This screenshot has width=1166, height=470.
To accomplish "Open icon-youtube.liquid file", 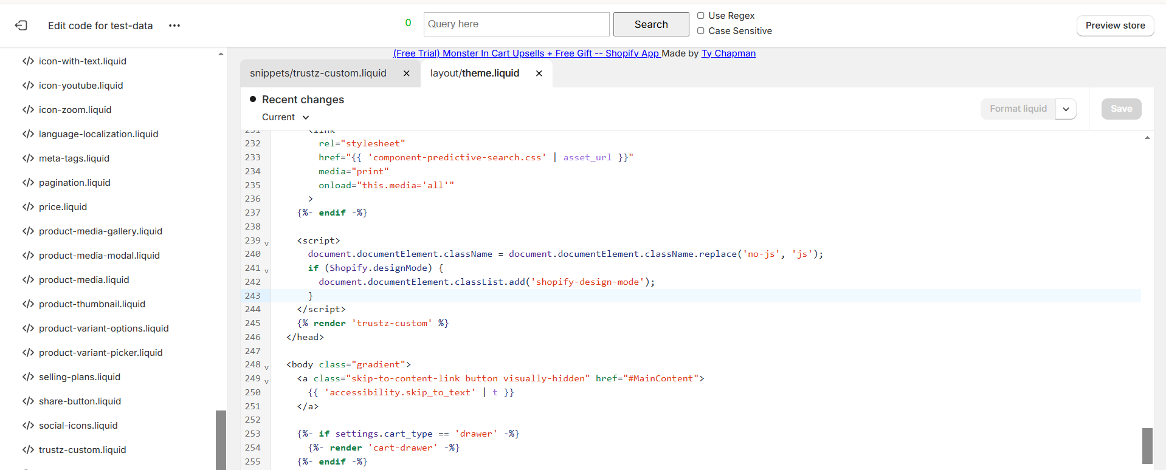I will click(x=81, y=86).
